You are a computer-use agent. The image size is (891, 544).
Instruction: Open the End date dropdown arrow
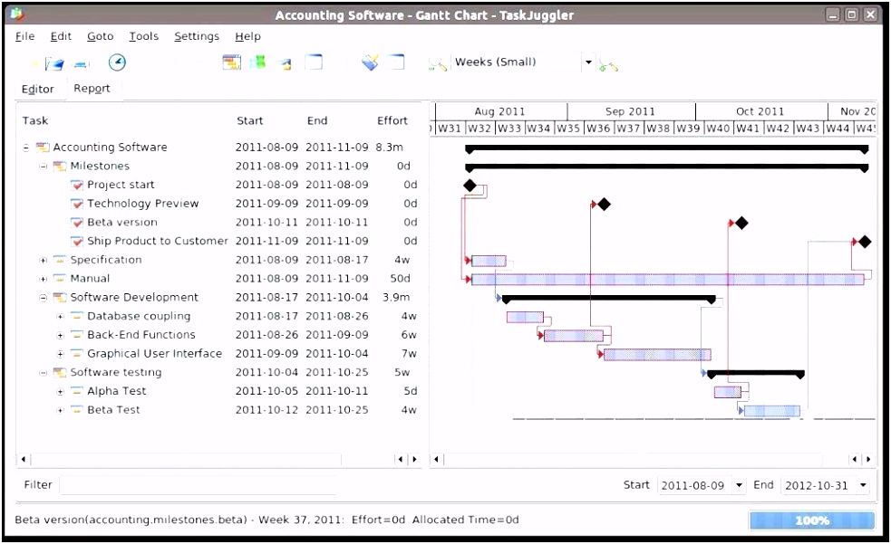click(x=863, y=485)
